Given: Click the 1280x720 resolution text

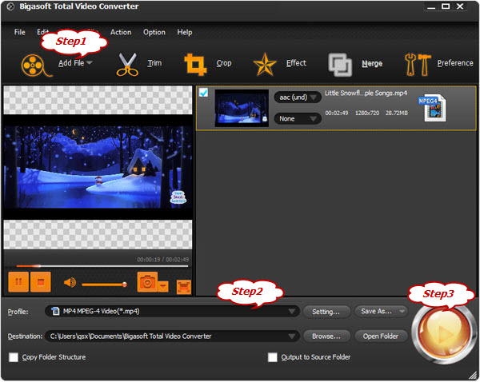Looking at the screenshot, I should click(x=367, y=113).
